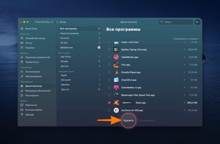Select the Неиспользуемые filter
Screen dimensions: 220x144
(80, 33)
